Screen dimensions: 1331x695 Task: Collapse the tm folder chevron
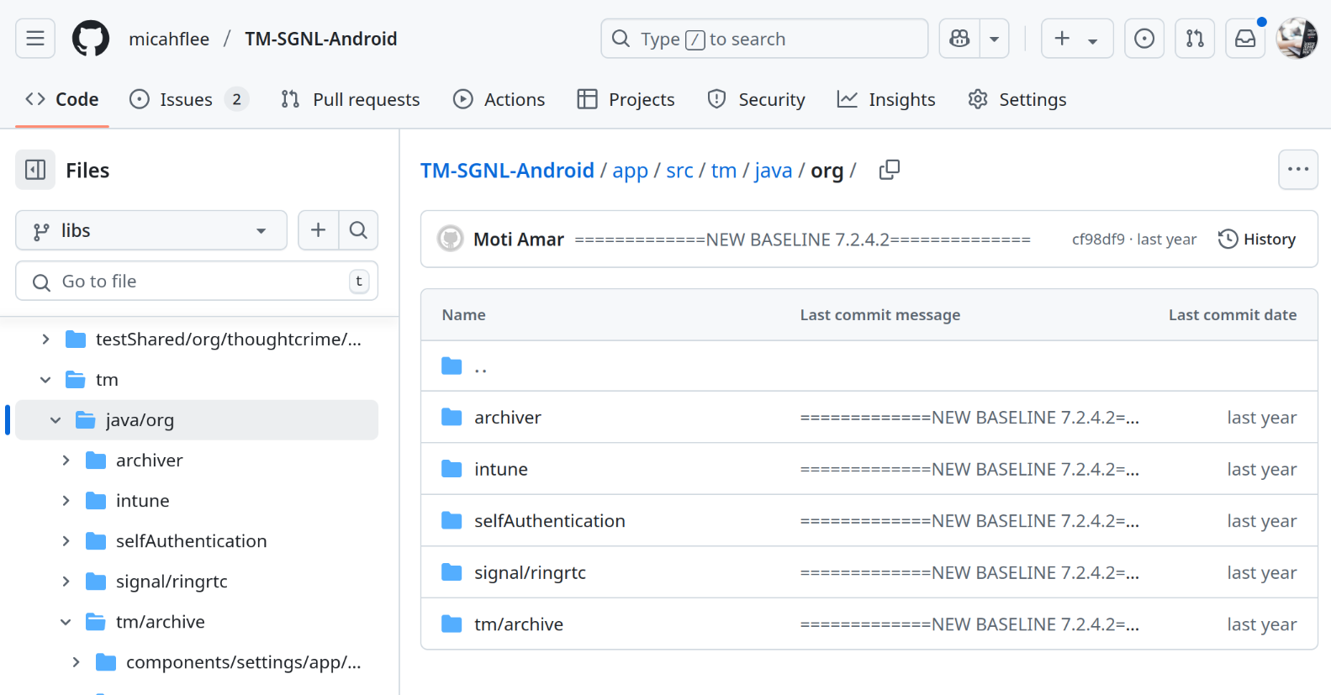(x=45, y=380)
